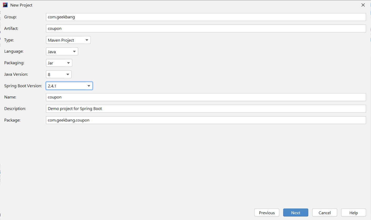Click the "Type:" label

(x=9, y=40)
